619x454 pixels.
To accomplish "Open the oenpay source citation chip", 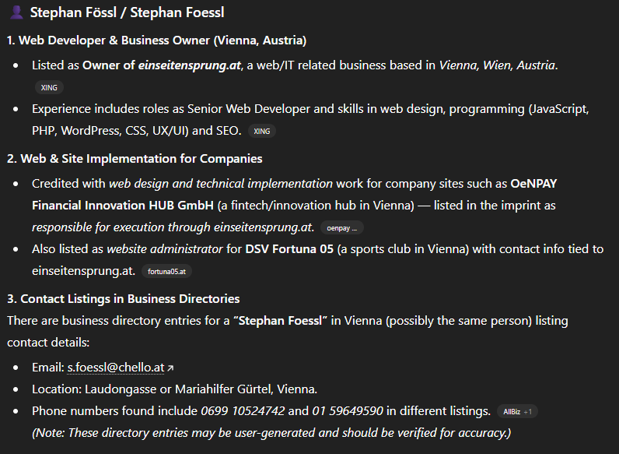I will (341, 228).
